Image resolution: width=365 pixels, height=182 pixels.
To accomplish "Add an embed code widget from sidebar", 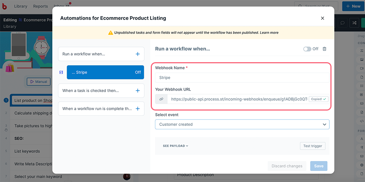I will click(x=361, y=121).
